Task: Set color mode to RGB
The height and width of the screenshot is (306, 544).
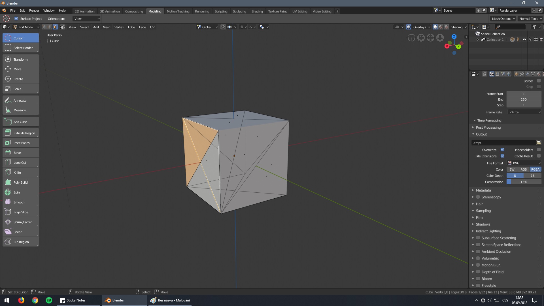Action: point(524,169)
